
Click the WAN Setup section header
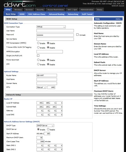pyautogui.click(x=49, y=19)
